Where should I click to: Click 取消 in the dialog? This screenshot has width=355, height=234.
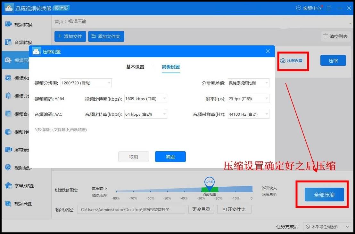click(x=134, y=157)
